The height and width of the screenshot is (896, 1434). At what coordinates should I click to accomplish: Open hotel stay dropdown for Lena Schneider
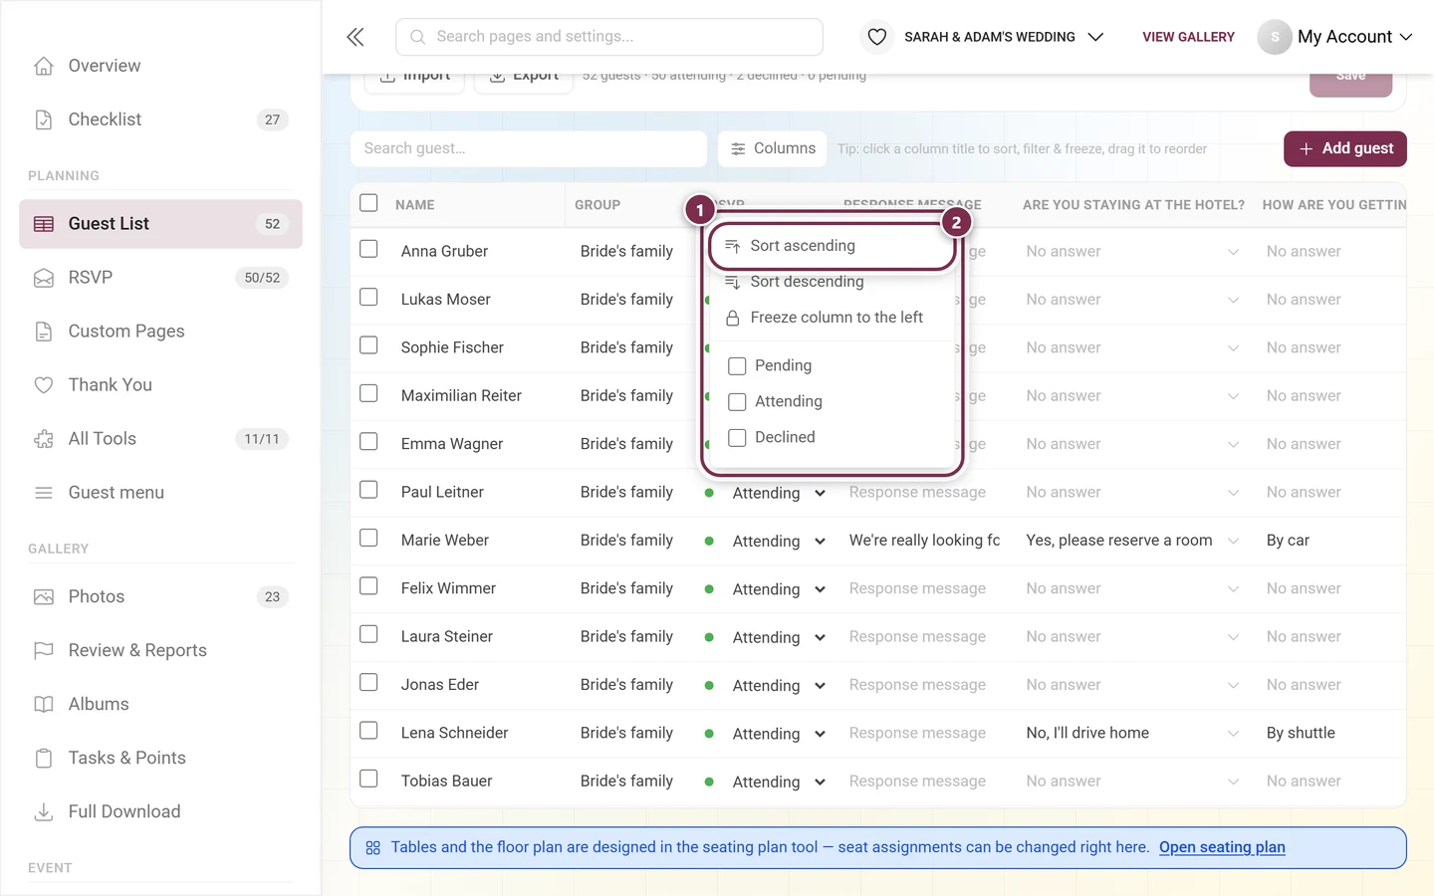(1133, 734)
